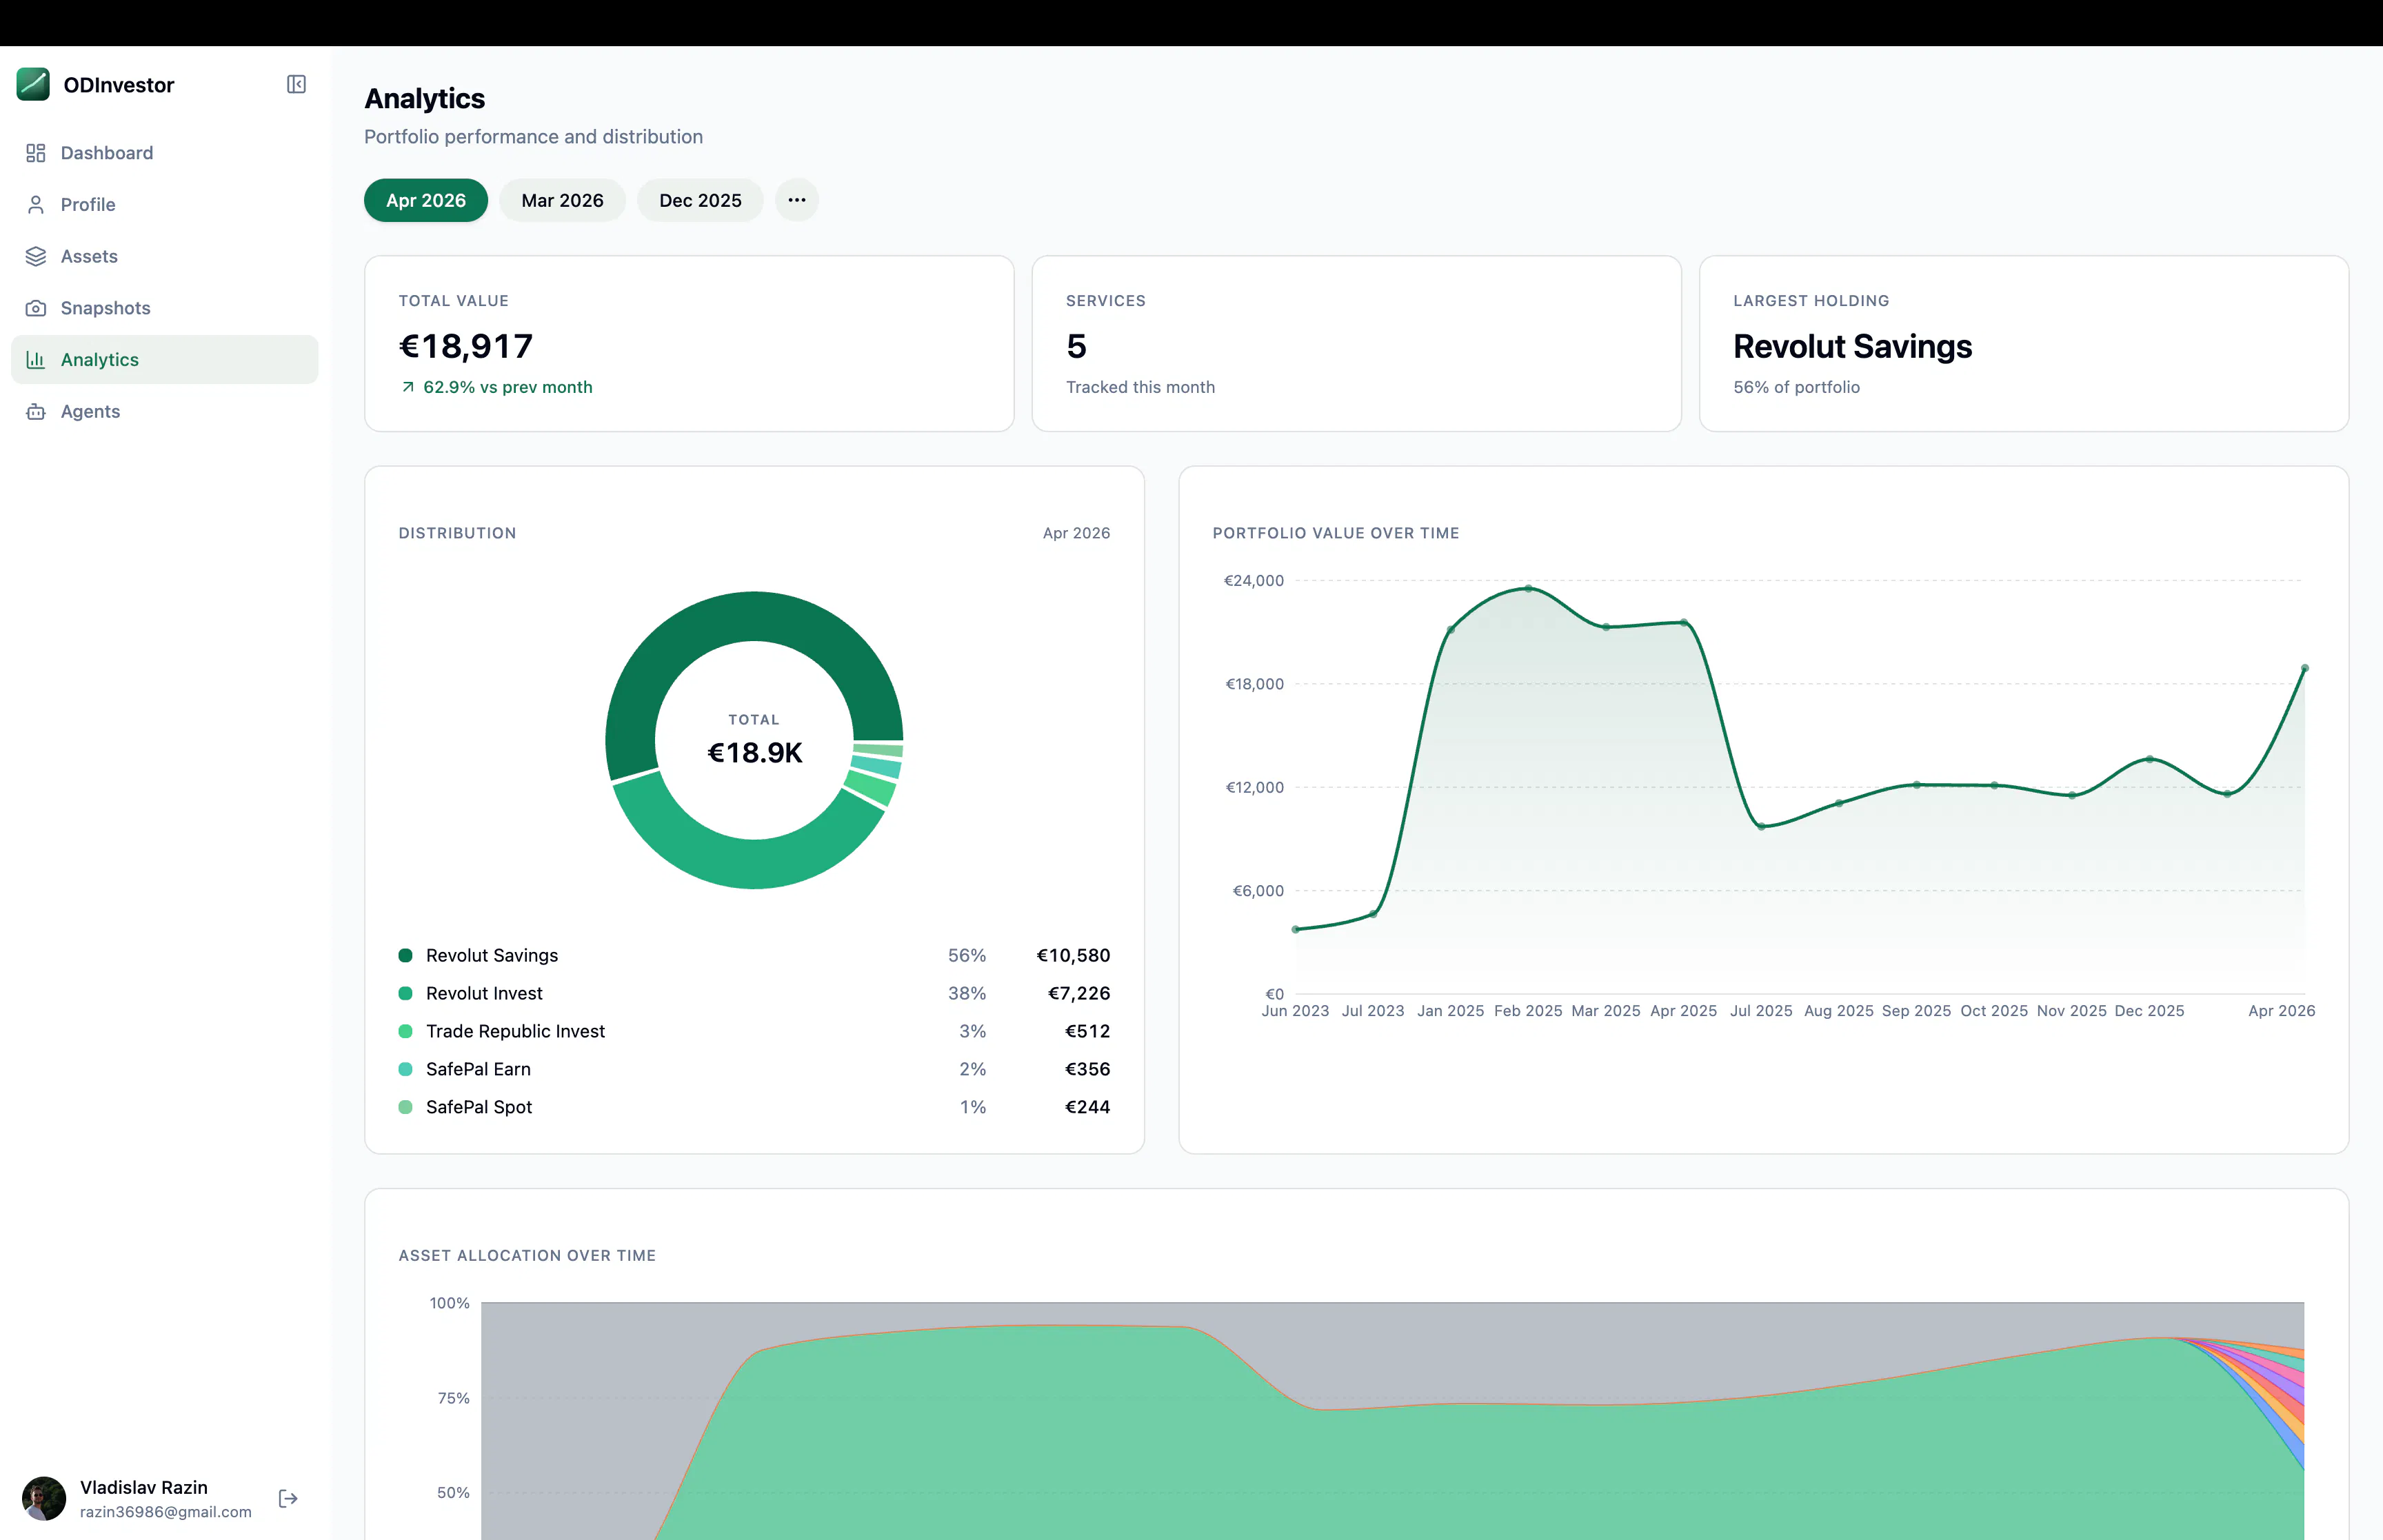The width and height of the screenshot is (2383, 1540).
Task: Click the 62.9% vs prev month indicator
Action: click(496, 387)
